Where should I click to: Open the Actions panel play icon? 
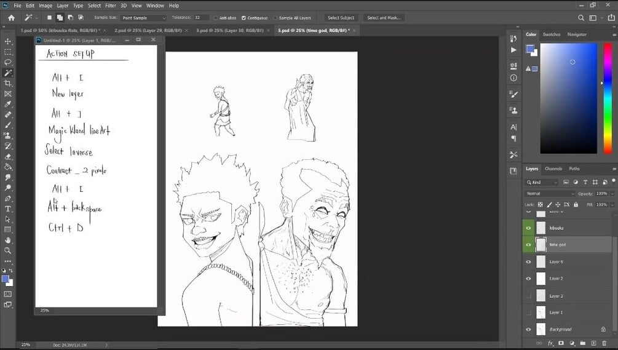(x=513, y=50)
